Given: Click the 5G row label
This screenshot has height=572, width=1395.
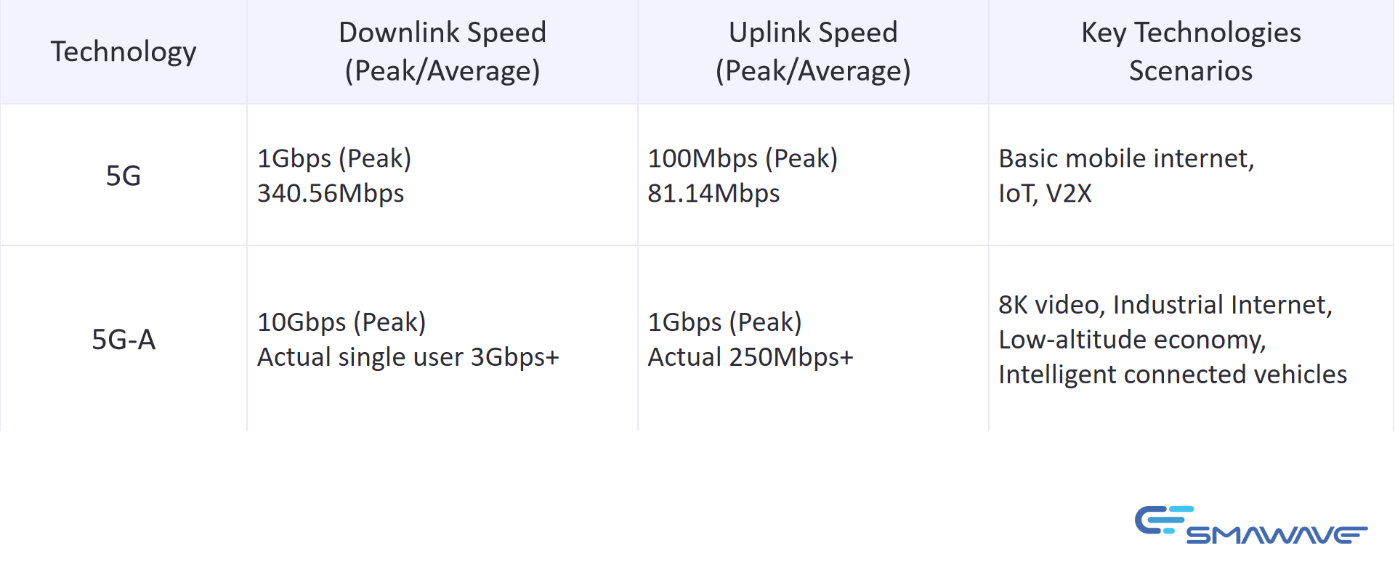Looking at the screenshot, I should pyautogui.click(x=124, y=176).
